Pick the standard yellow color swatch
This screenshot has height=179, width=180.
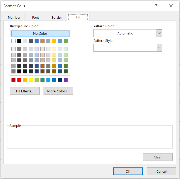pos(31,80)
